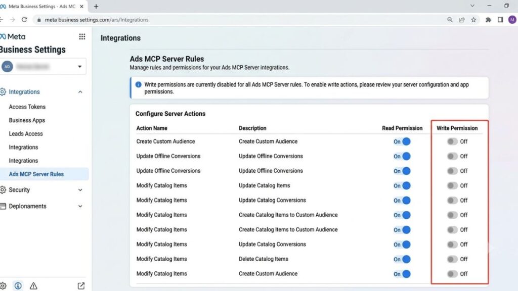Click the Integrations gear icon in sidebar
The height and width of the screenshot is (291, 518).
point(3,92)
